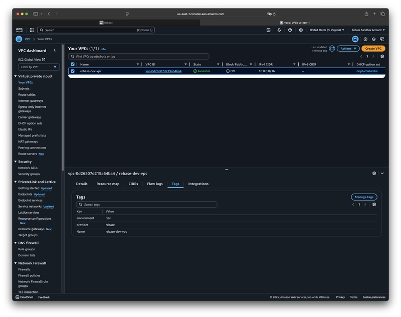Collapse the Network Firewall section
The height and width of the screenshot is (317, 401).
16,263
